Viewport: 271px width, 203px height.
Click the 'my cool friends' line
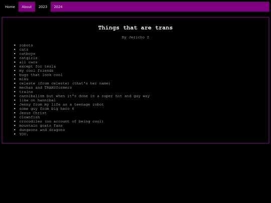click(x=36, y=71)
